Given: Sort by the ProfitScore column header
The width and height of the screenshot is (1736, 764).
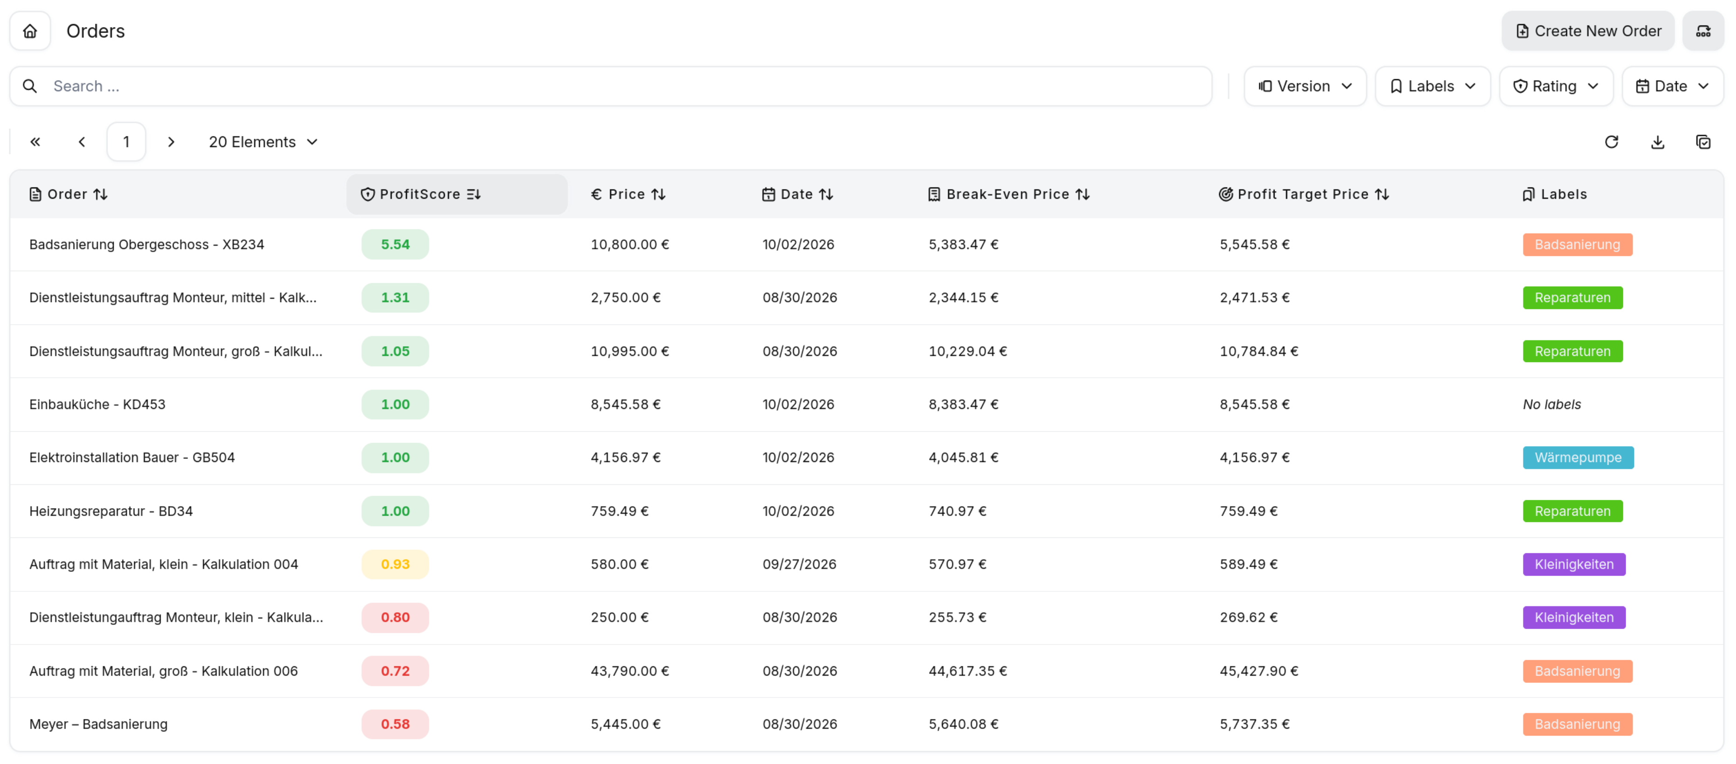Looking at the screenshot, I should 456,194.
